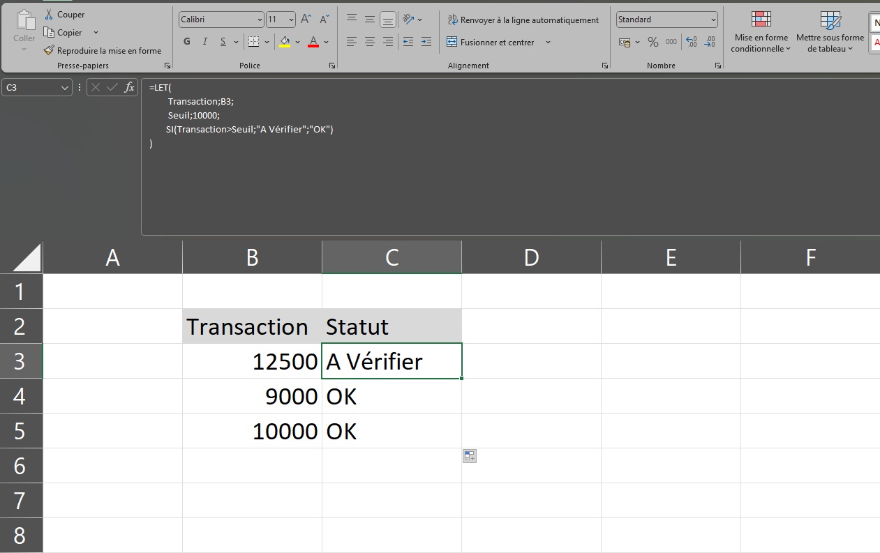Decrease font size with the smaller A icon
This screenshot has width=880, height=553.
click(x=325, y=20)
